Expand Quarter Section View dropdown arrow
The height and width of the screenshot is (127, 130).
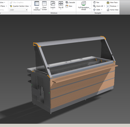30,6
